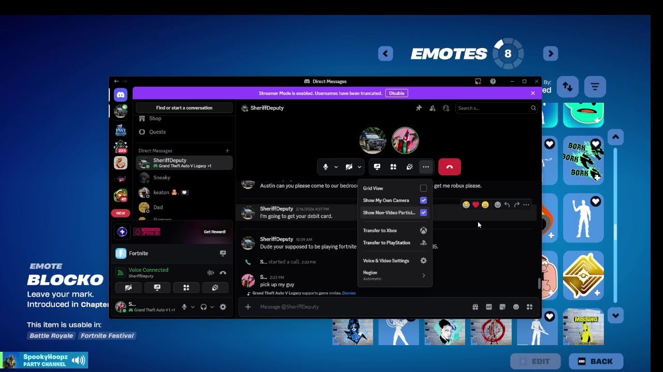Viewport: 663px width, 372px height.
Task: Open Dad direct message
Action: coord(184,207)
